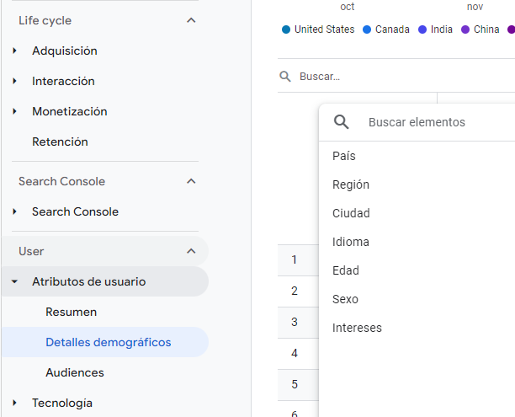Click the United States legend dot
Image resolution: width=515 pixels, height=417 pixels.
(x=286, y=29)
